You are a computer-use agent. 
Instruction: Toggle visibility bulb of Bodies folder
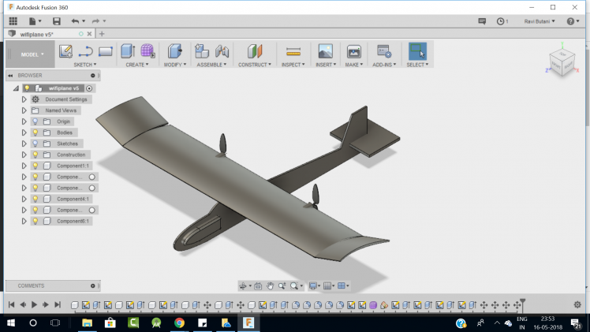35,132
